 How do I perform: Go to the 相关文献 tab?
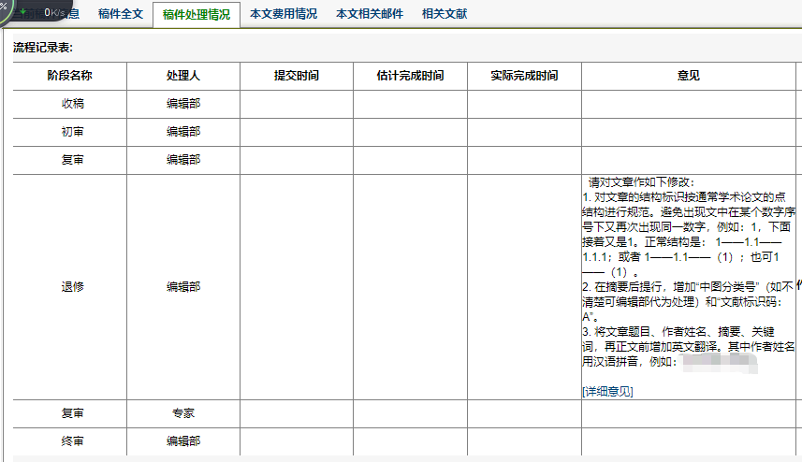[445, 14]
